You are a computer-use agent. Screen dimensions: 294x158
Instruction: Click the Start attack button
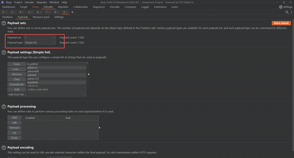coord(281,23)
